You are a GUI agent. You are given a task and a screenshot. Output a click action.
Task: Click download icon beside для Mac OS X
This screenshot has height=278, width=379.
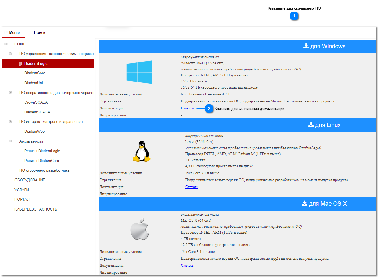click(305, 203)
